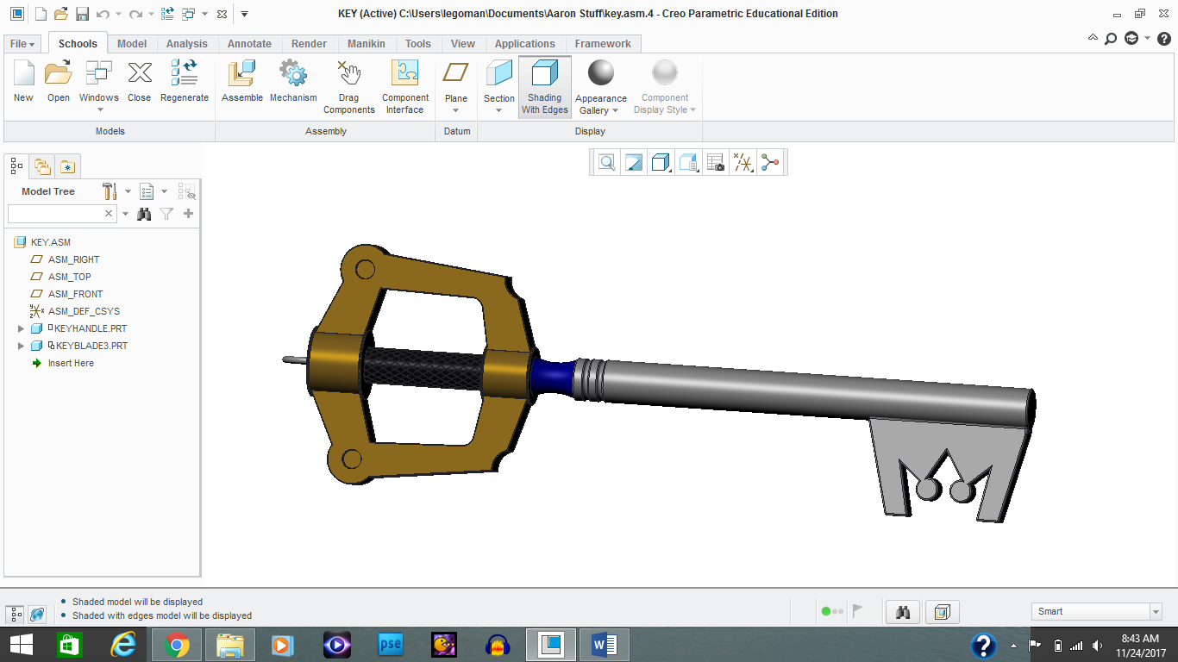Toggle the web browser display in status bar
This screenshot has width=1178, height=662.
(x=37, y=615)
